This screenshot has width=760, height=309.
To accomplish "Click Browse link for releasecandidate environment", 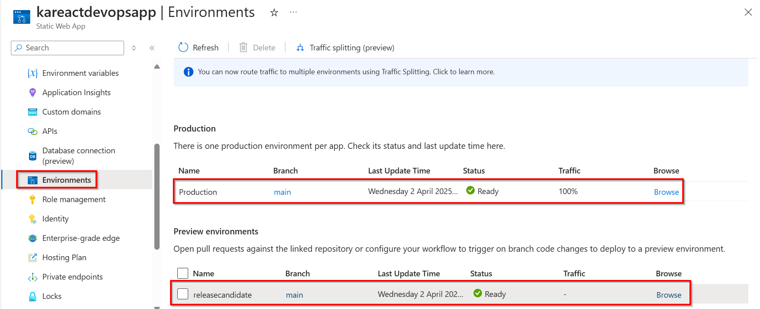I will [x=669, y=295].
